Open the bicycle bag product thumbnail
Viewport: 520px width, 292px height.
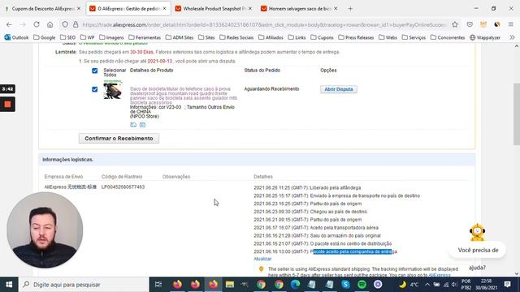(x=113, y=89)
